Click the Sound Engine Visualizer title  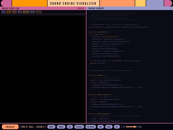point(73,4)
